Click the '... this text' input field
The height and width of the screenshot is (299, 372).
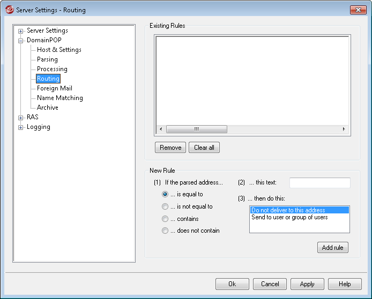pos(319,183)
